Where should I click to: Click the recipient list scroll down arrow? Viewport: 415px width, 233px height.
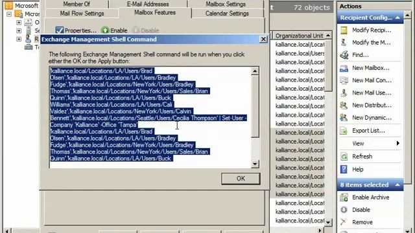tap(328, 222)
